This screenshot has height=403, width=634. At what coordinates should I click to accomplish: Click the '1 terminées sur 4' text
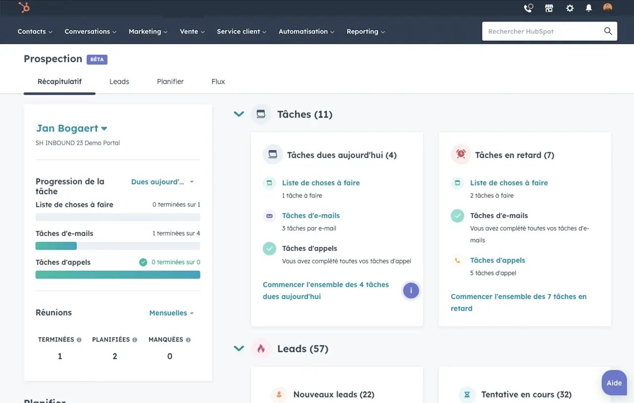(176, 233)
